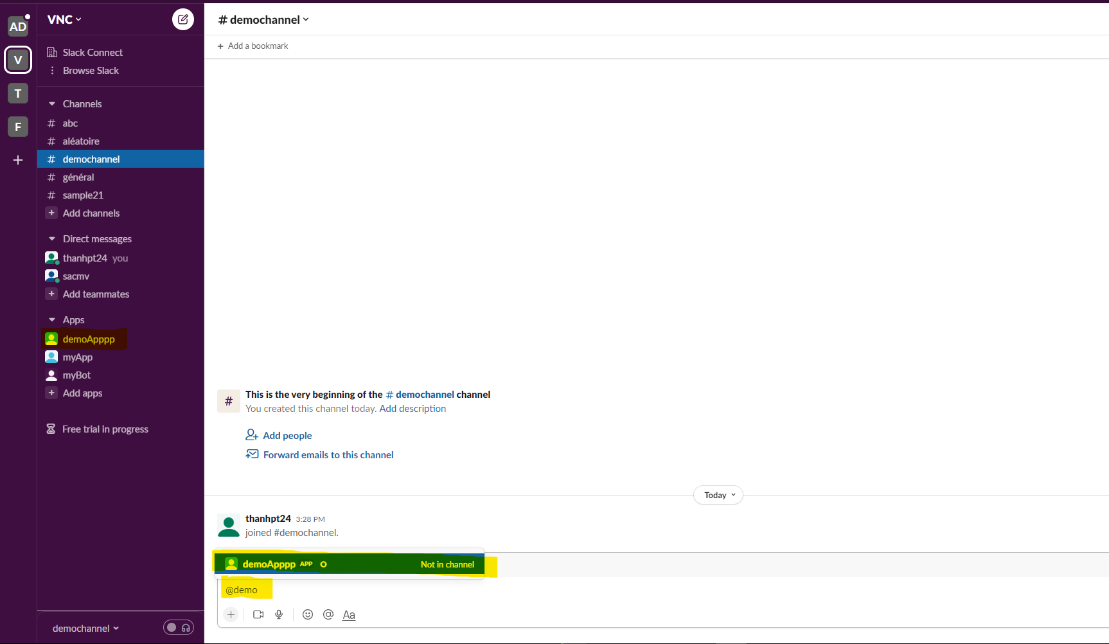Viewport: 1109px width, 644px height.
Task: Open the sample21 channel
Action: click(121, 195)
